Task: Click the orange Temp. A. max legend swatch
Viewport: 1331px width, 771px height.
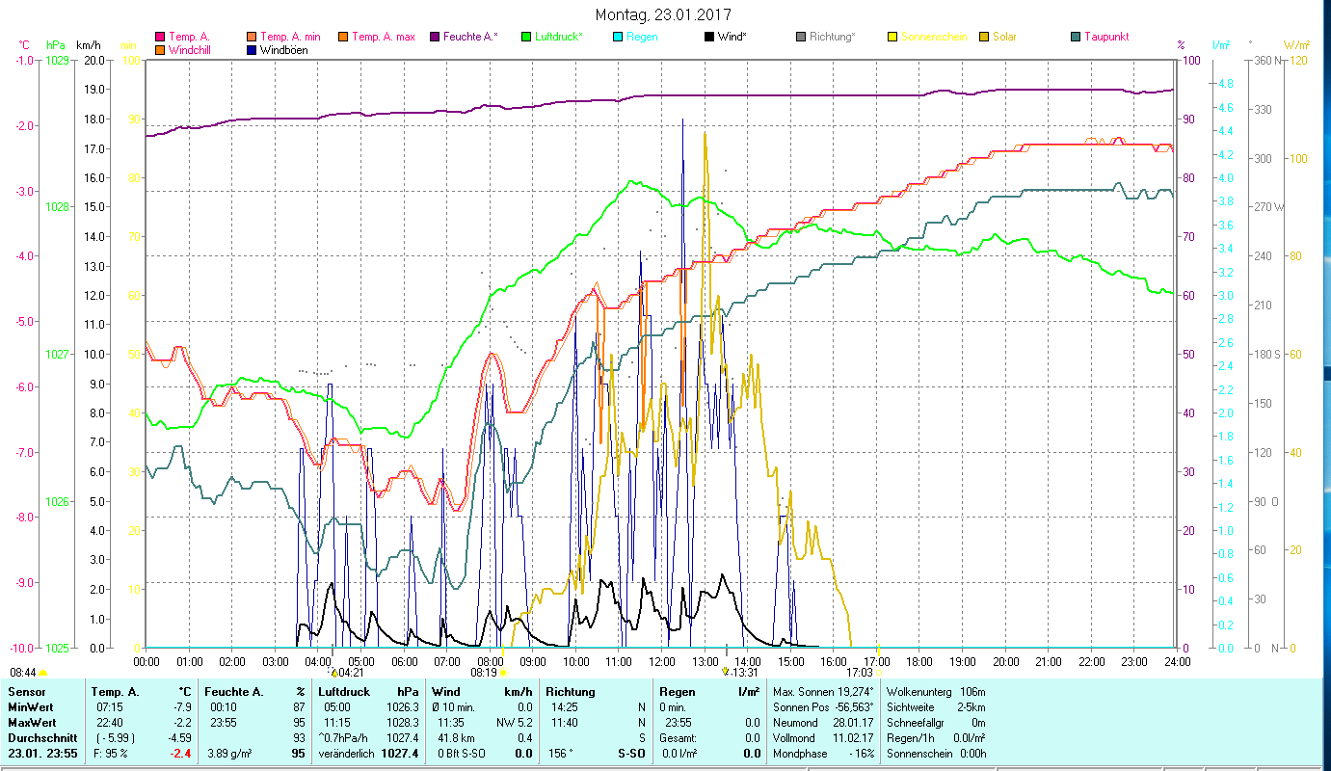Action: (x=342, y=38)
